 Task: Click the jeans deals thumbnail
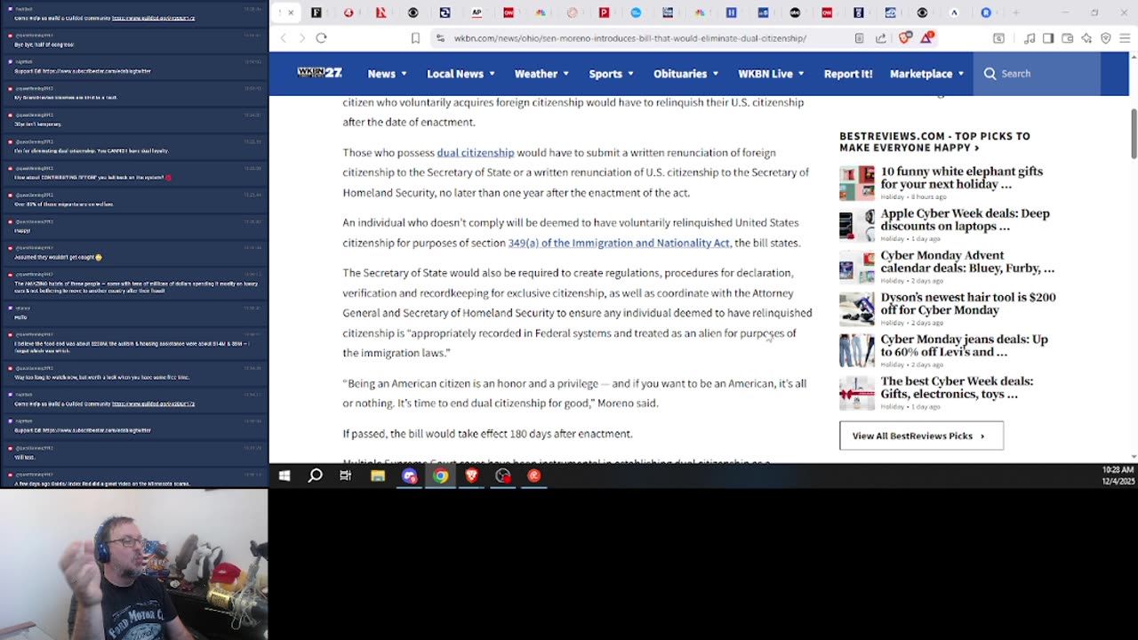point(857,350)
